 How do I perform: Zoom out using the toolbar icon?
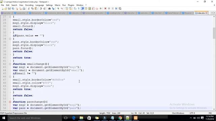pyautogui.click(x=61, y=8)
